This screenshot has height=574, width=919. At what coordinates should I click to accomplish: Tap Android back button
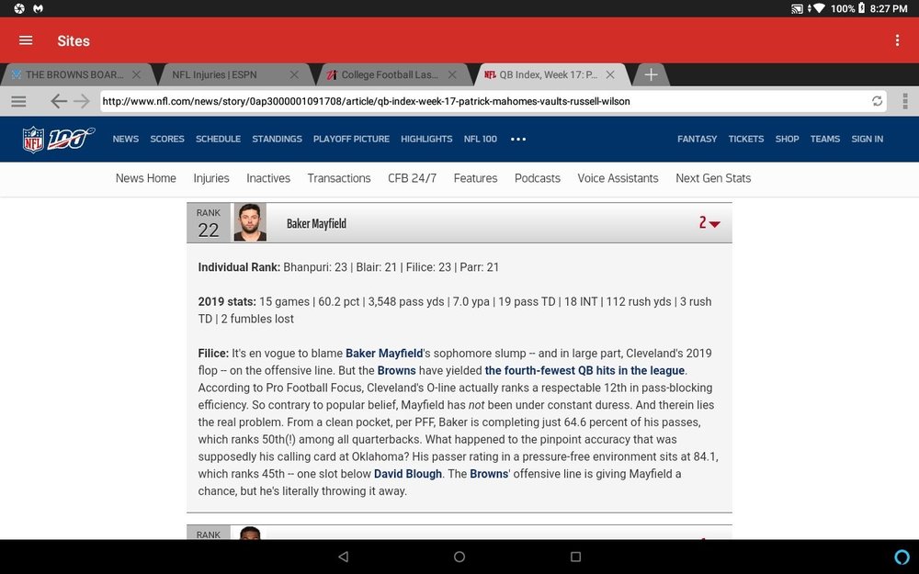pos(344,557)
